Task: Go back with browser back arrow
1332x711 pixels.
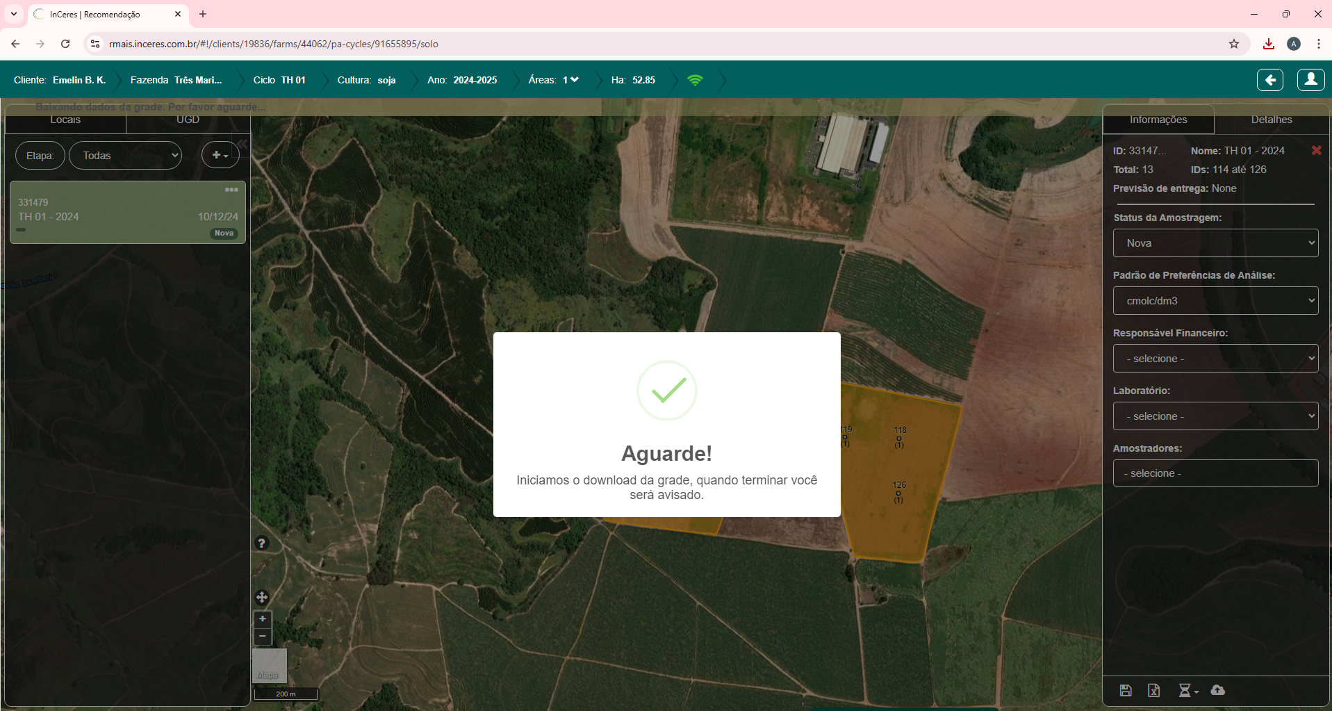Action: [x=15, y=44]
